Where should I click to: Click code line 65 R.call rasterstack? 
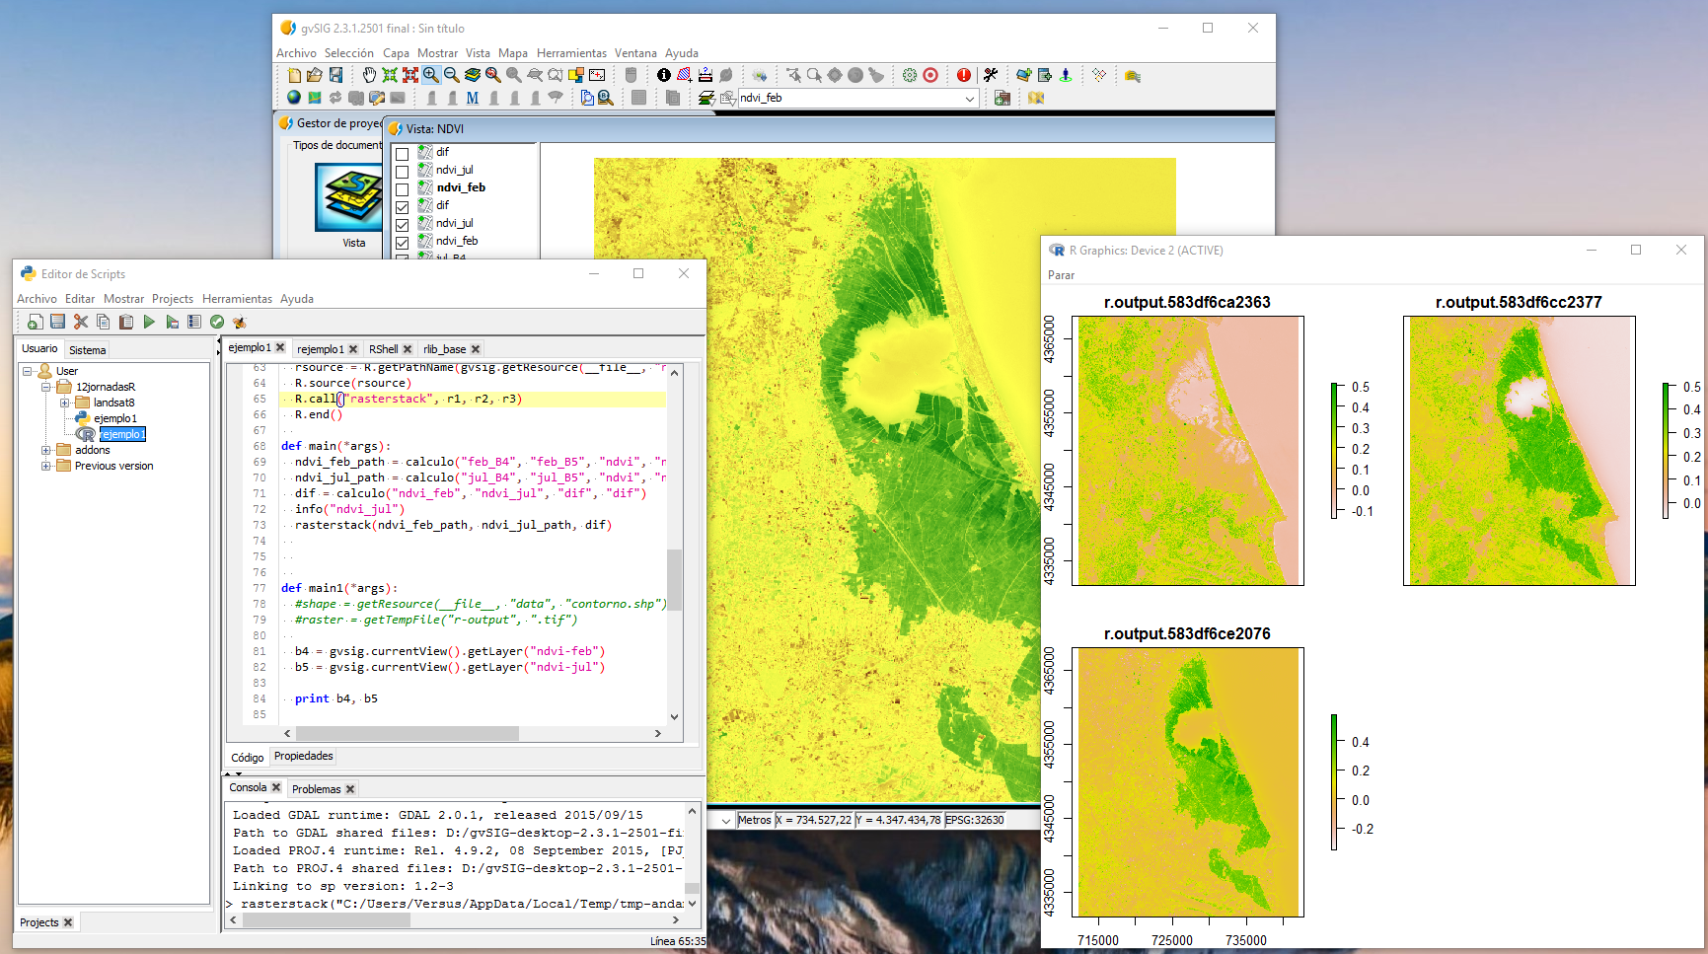click(x=474, y=399)
